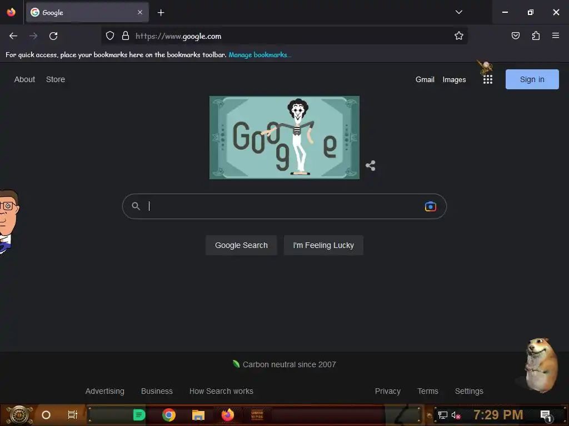
Task: Open the Privacy footer link
Action: [387, 391]
